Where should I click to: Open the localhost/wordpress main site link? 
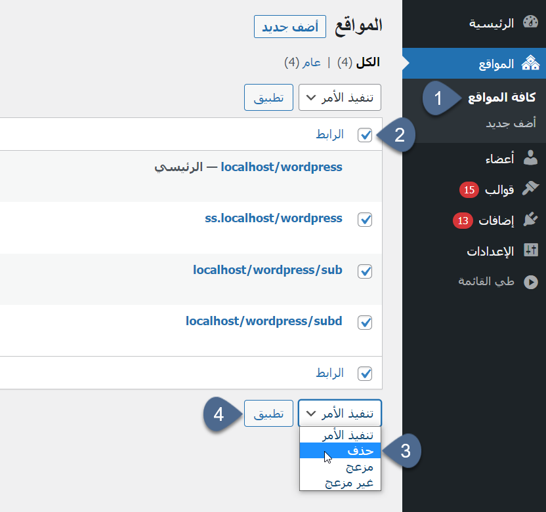pyautogui.click(x=281, y=167)
